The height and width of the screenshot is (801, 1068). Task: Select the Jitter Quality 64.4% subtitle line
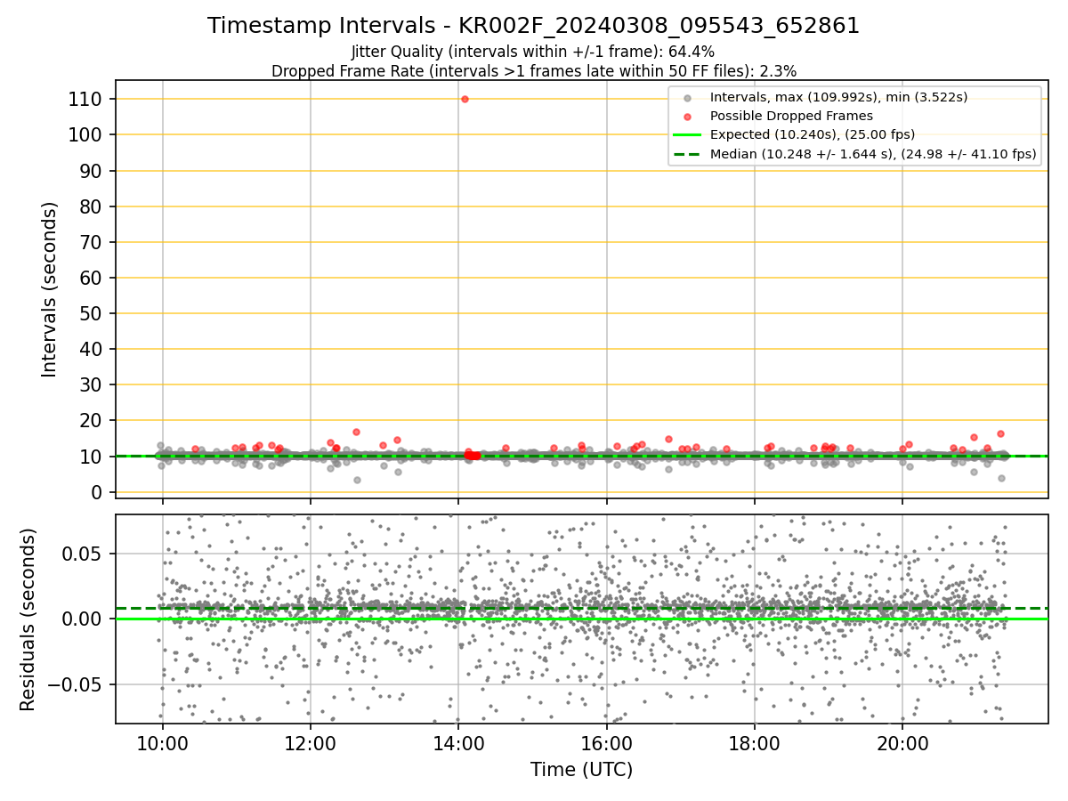tap(533, 52)
